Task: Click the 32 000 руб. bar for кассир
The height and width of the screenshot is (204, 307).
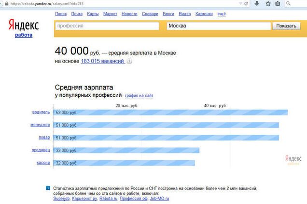Action: tap(124, 163)
